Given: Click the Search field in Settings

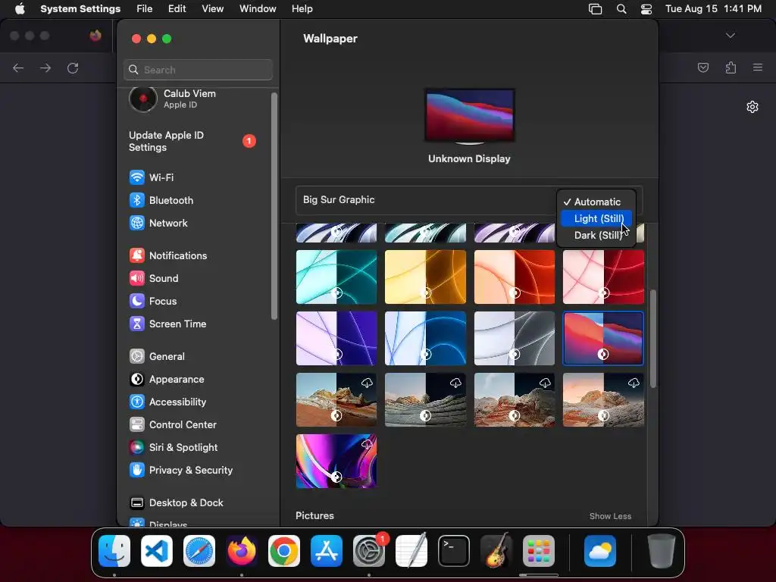Looking at the screenshot, I should click(x=198, y=70).
